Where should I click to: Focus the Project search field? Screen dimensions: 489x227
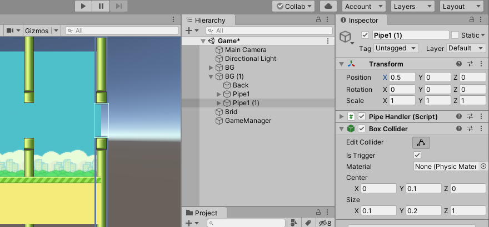[246, 223]
